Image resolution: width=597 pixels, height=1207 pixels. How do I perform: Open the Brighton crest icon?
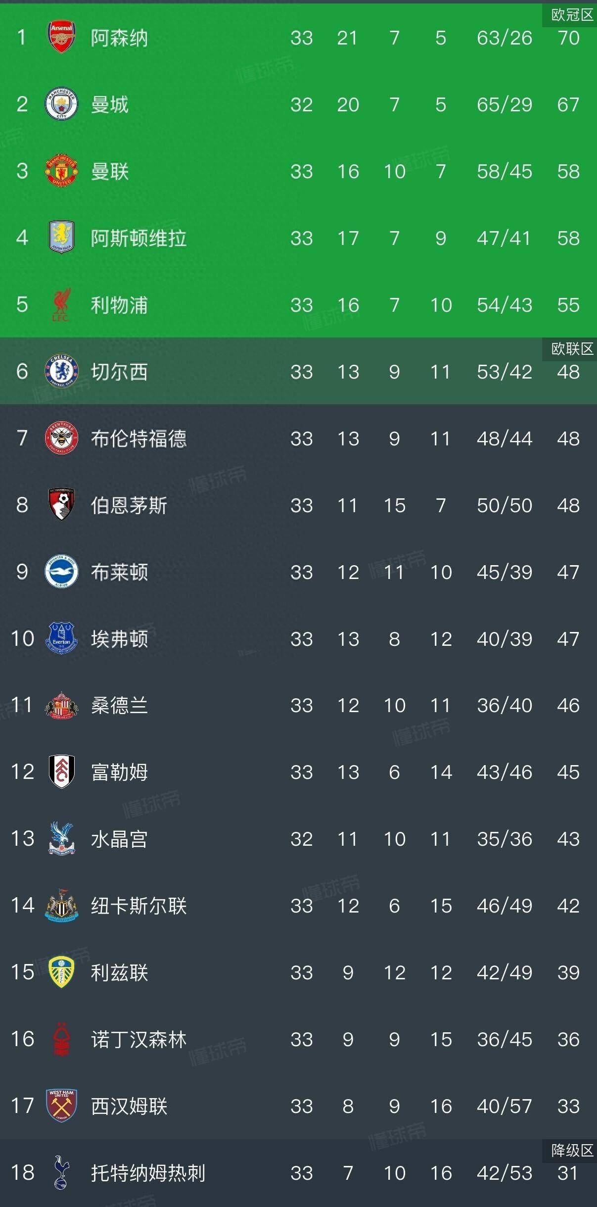(61, 572)
